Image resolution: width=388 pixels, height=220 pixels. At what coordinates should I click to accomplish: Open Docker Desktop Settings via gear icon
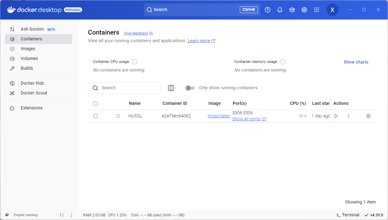click(304, 9)
